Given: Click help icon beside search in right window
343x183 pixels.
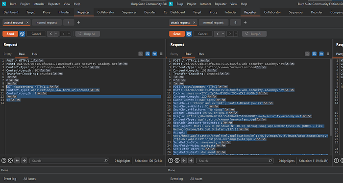Looking at the screenshot, I should pos(171,160).
